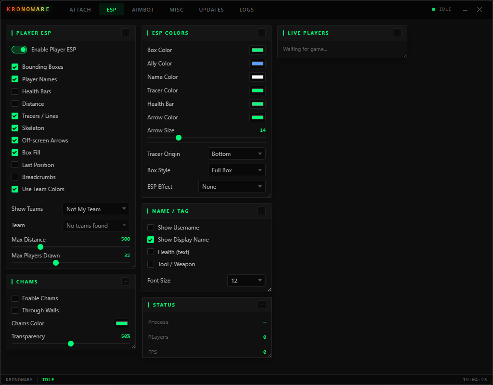This screenshot has height=385, width=493.
Task: Check Tool / Weapon option
Action: (x=151, y=264)
